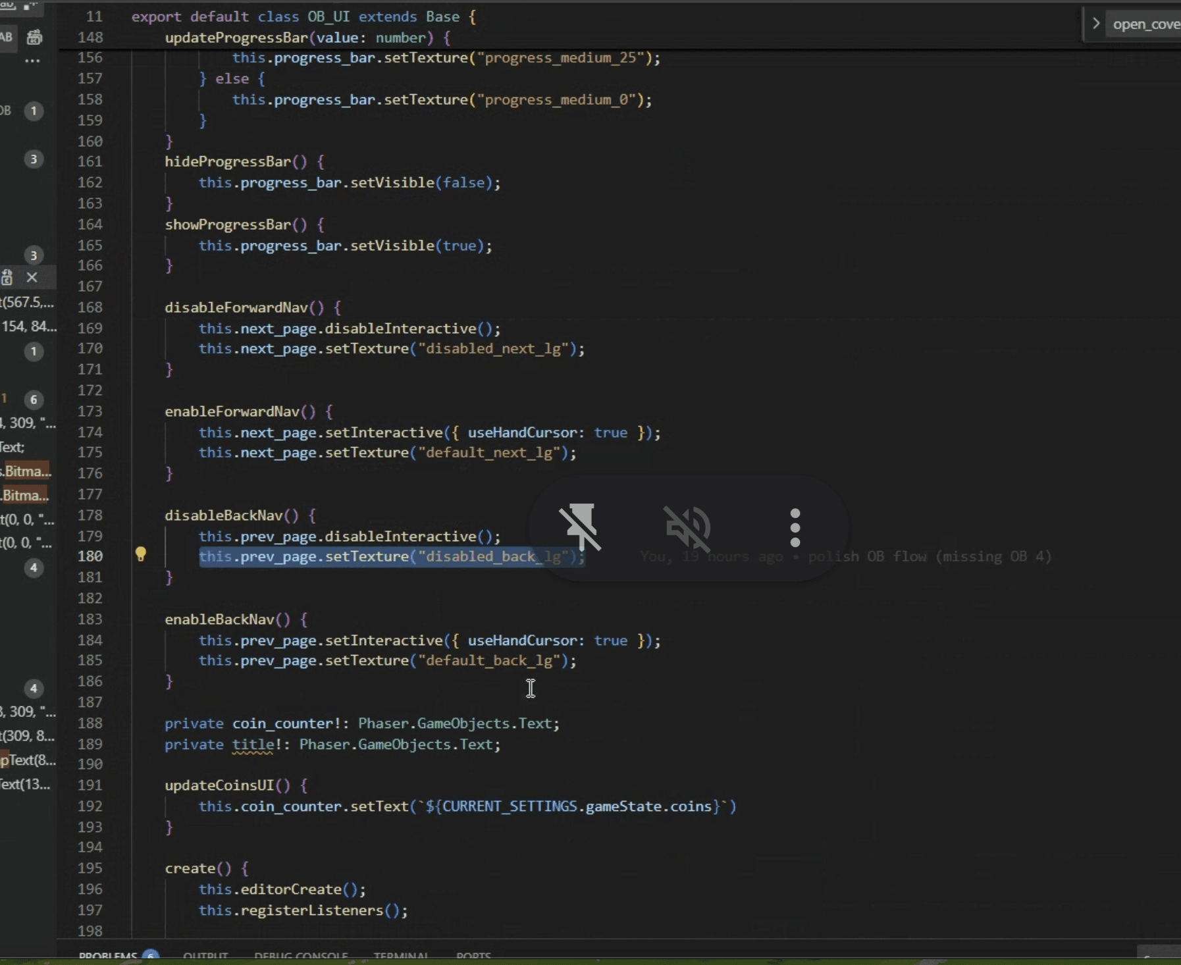Click the muted speaker icon on overlay
Viewport: 1181px width, 965px height.
[x=687, y=528]
